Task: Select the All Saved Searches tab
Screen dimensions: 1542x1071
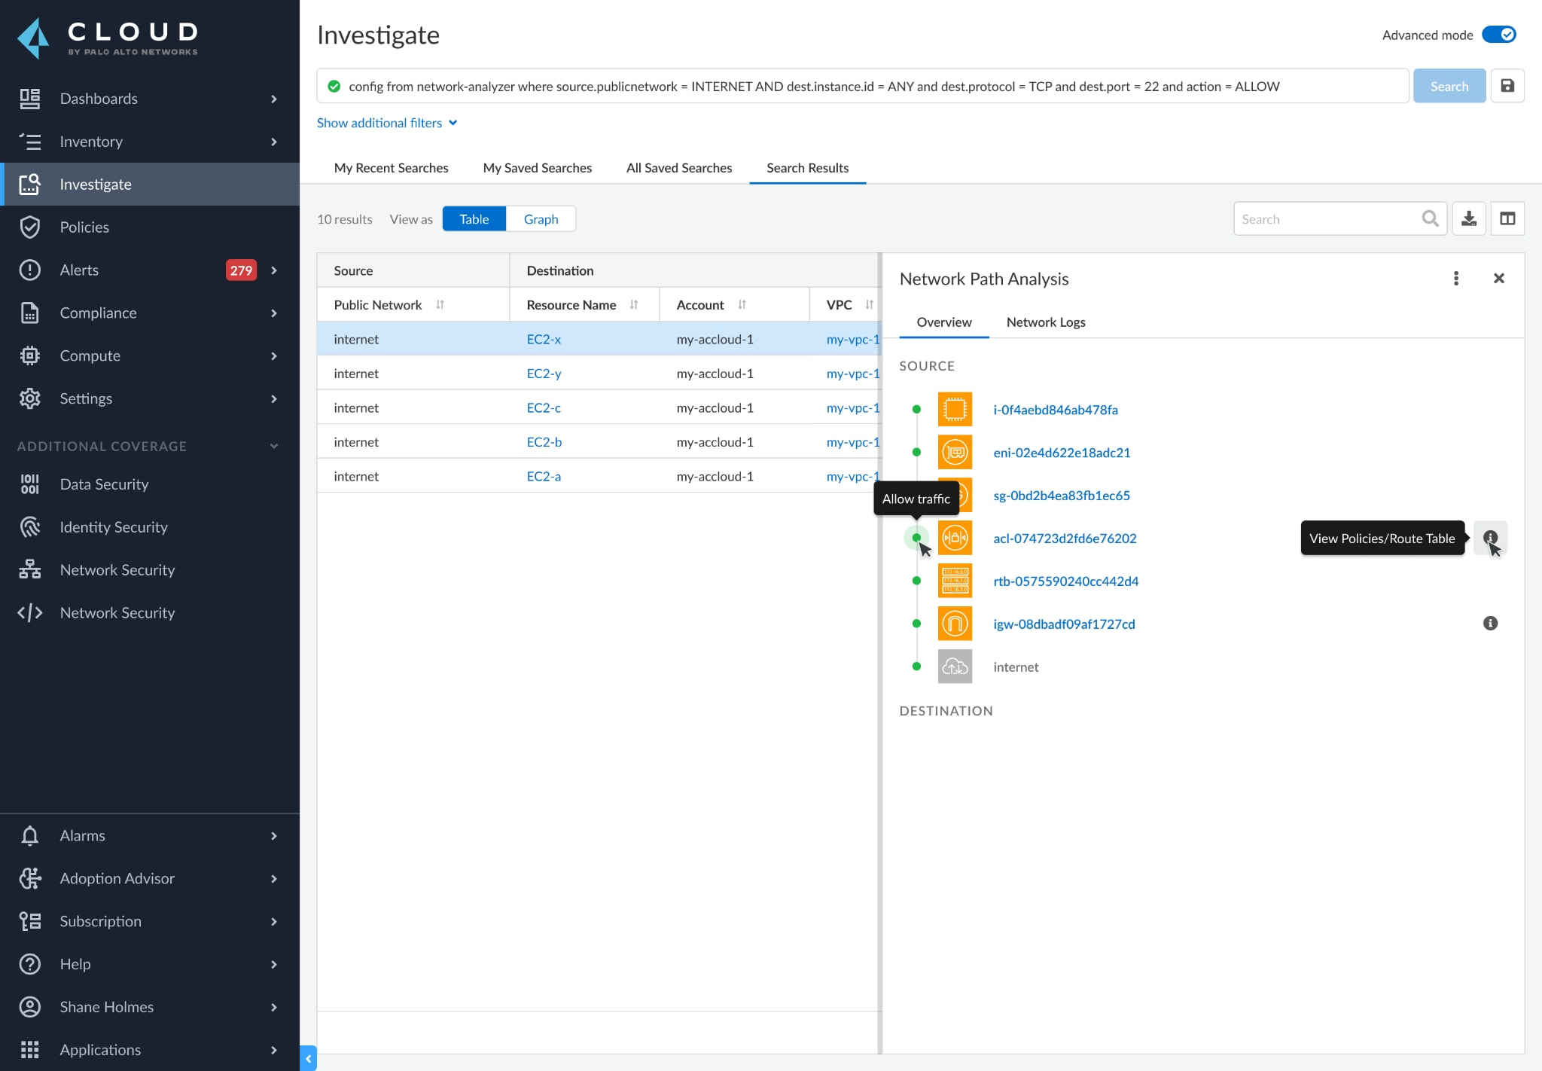Action: [x=680, y=167]
